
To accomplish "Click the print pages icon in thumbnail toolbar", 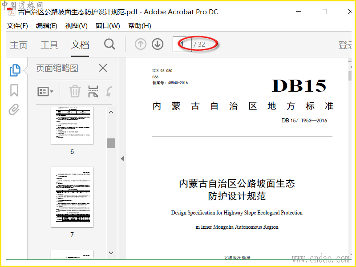I will (93, 92).
